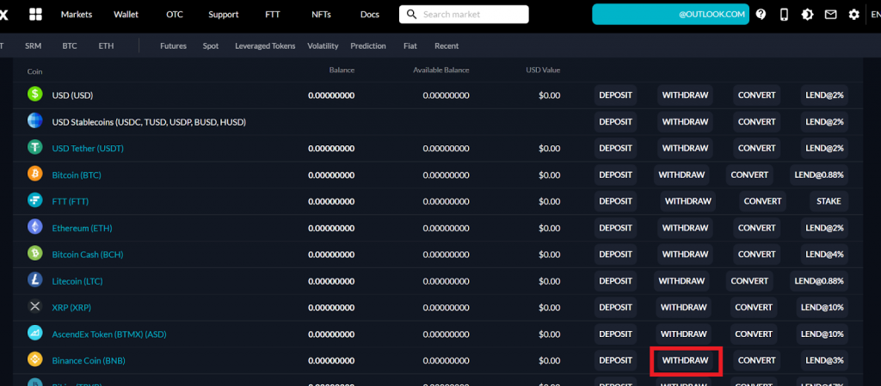This screenshot has height=386, width=881.
Task: Switch to the Fiat tab
Action: click(x=410, y=46)
